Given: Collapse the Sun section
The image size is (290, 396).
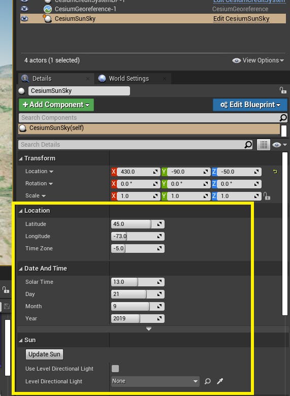Looking at the screenshot, I should [x=21, y=341].
